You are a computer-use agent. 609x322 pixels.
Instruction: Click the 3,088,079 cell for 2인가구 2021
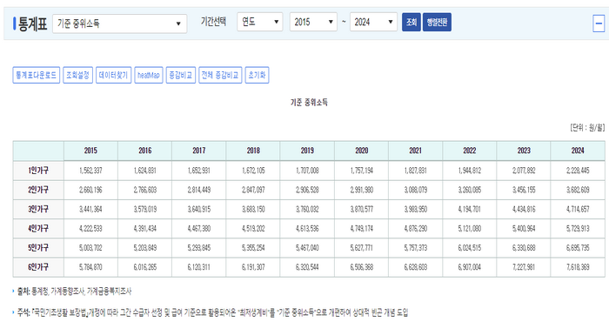coord(416,190)
